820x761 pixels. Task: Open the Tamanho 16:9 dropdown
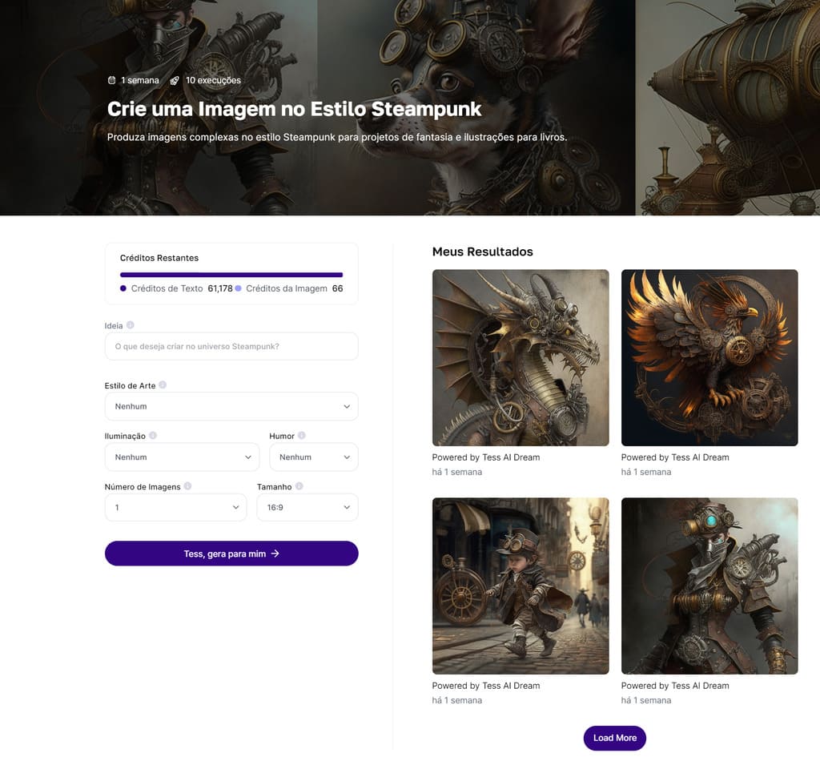pyautogui.click(x=307, y=508)
